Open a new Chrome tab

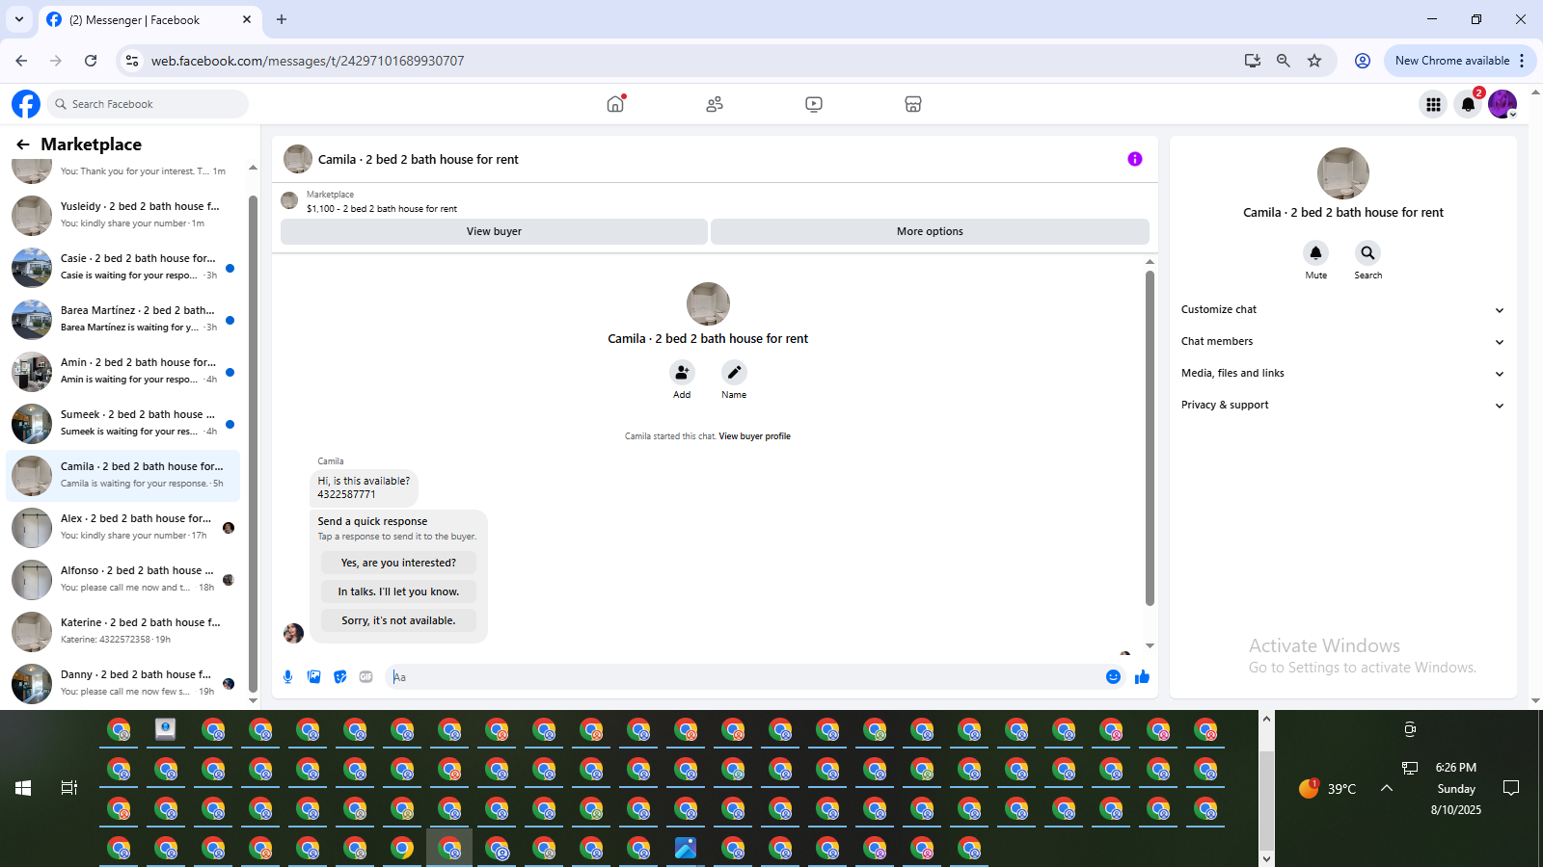(282, 19)
